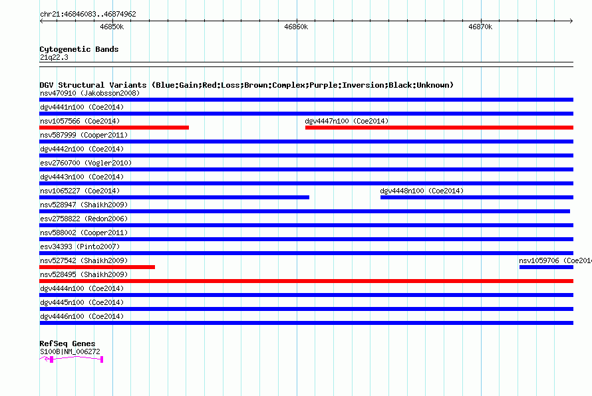Select the blue bar under dgv4442n100

(306, 155)
